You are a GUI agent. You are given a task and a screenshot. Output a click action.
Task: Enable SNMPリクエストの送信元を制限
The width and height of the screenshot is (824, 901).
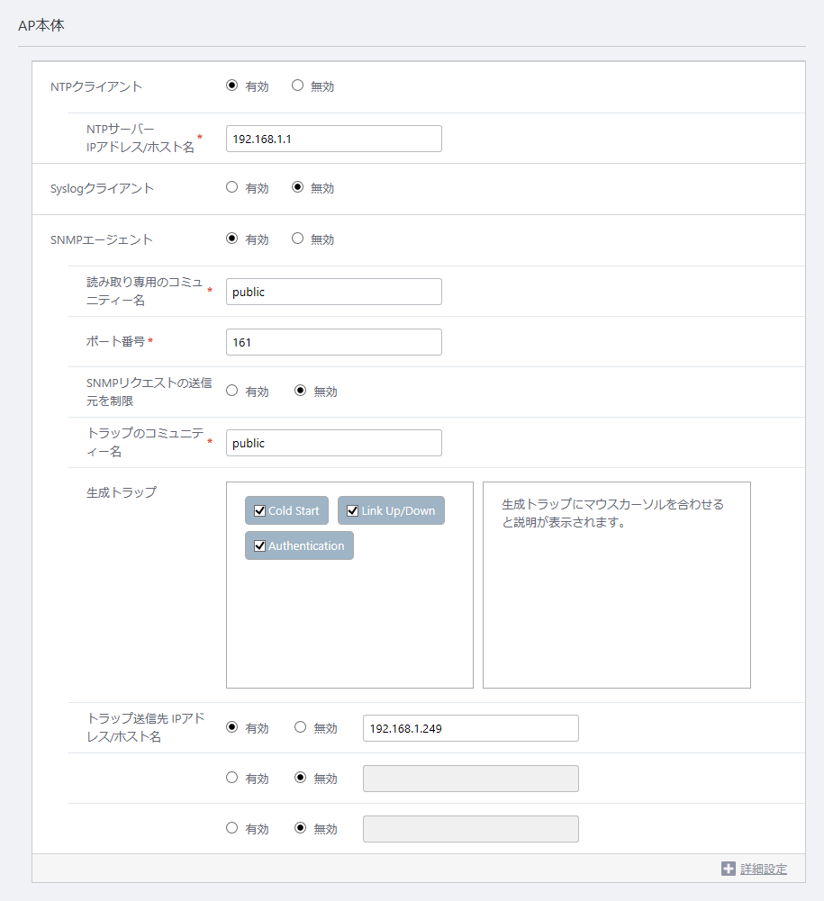[231, 391]
